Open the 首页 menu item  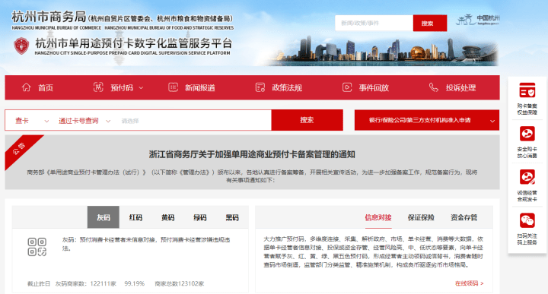46,88
